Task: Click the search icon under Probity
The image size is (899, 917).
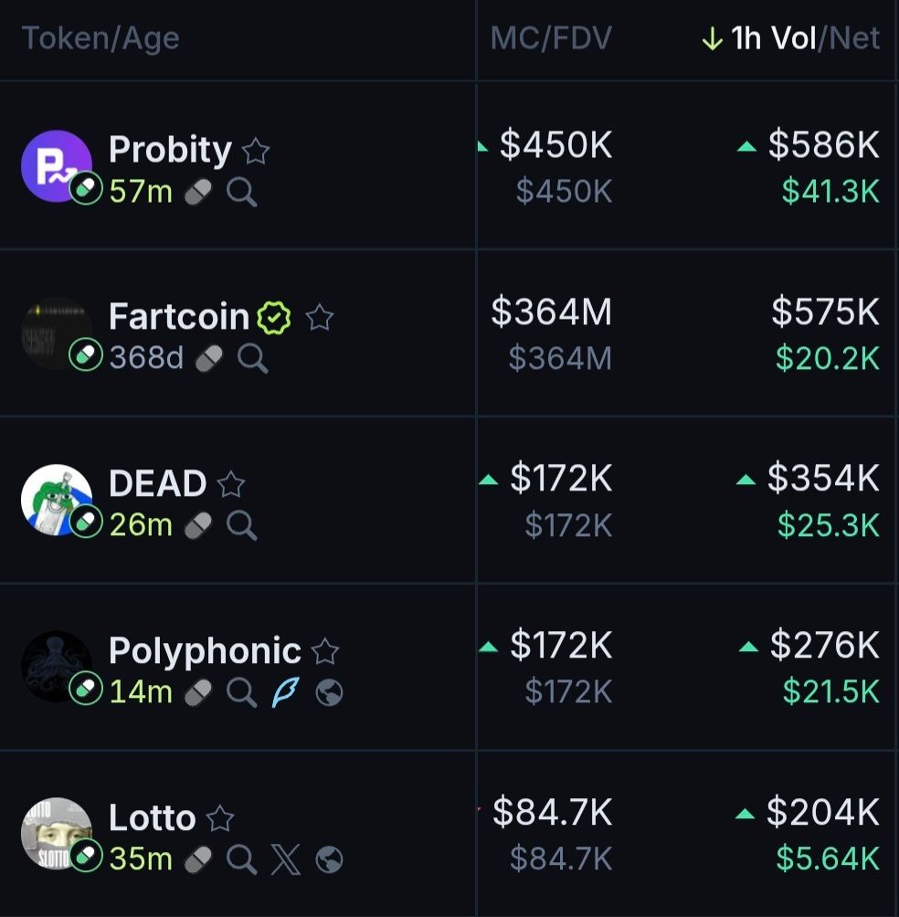Action: [x=242, y=192]
